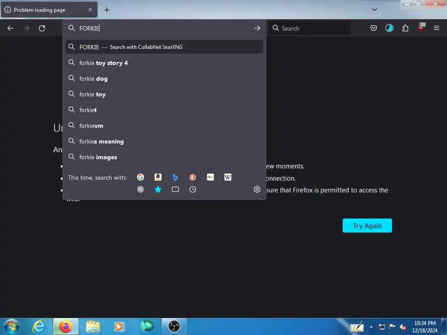
Task: Choose suggestion 'forkie toy story 4'
Action: [x=165, y=63]
